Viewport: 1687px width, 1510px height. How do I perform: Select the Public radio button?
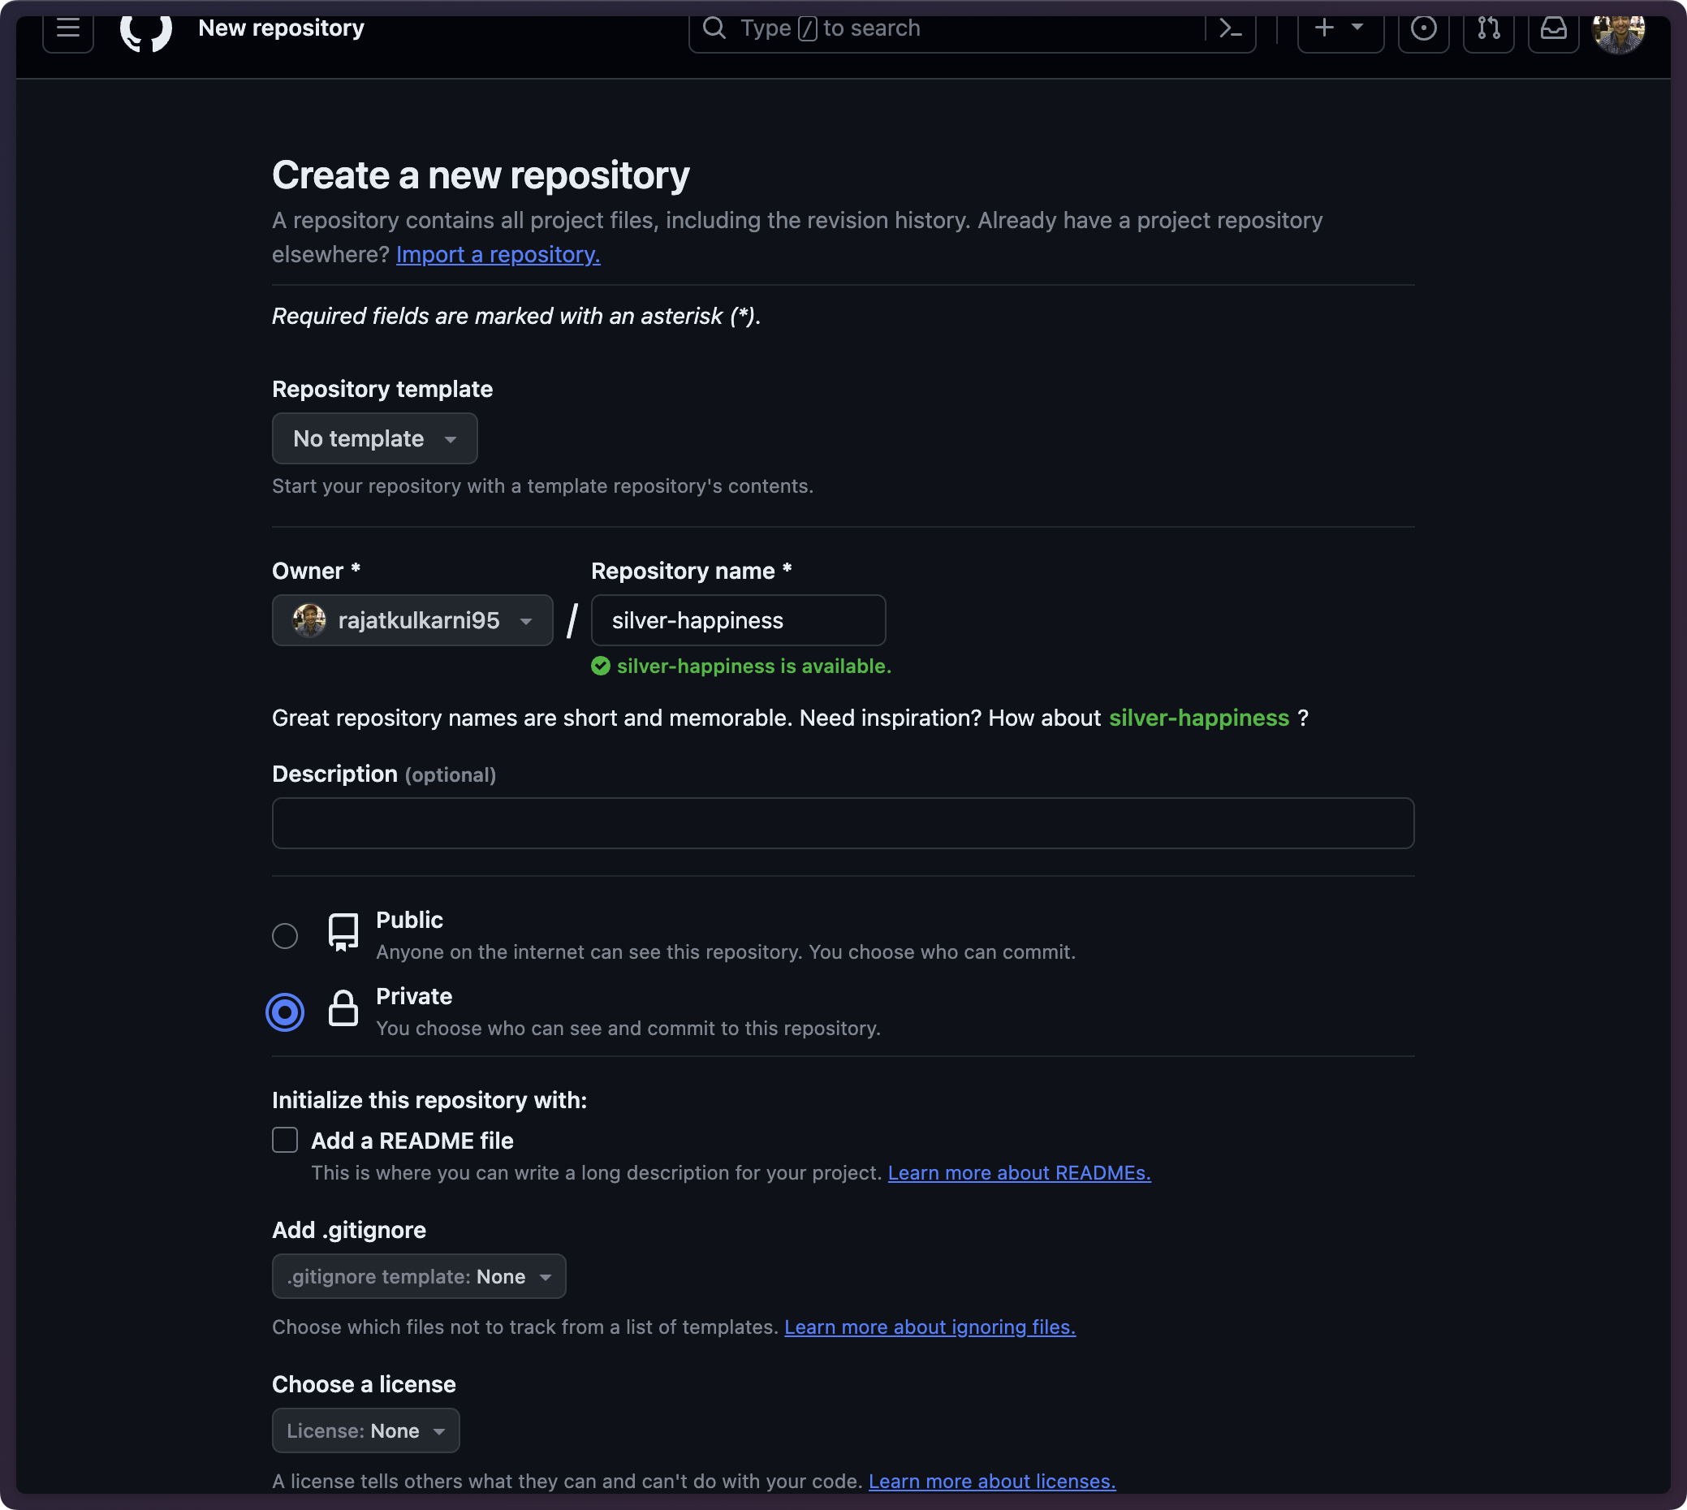point(285,936)
